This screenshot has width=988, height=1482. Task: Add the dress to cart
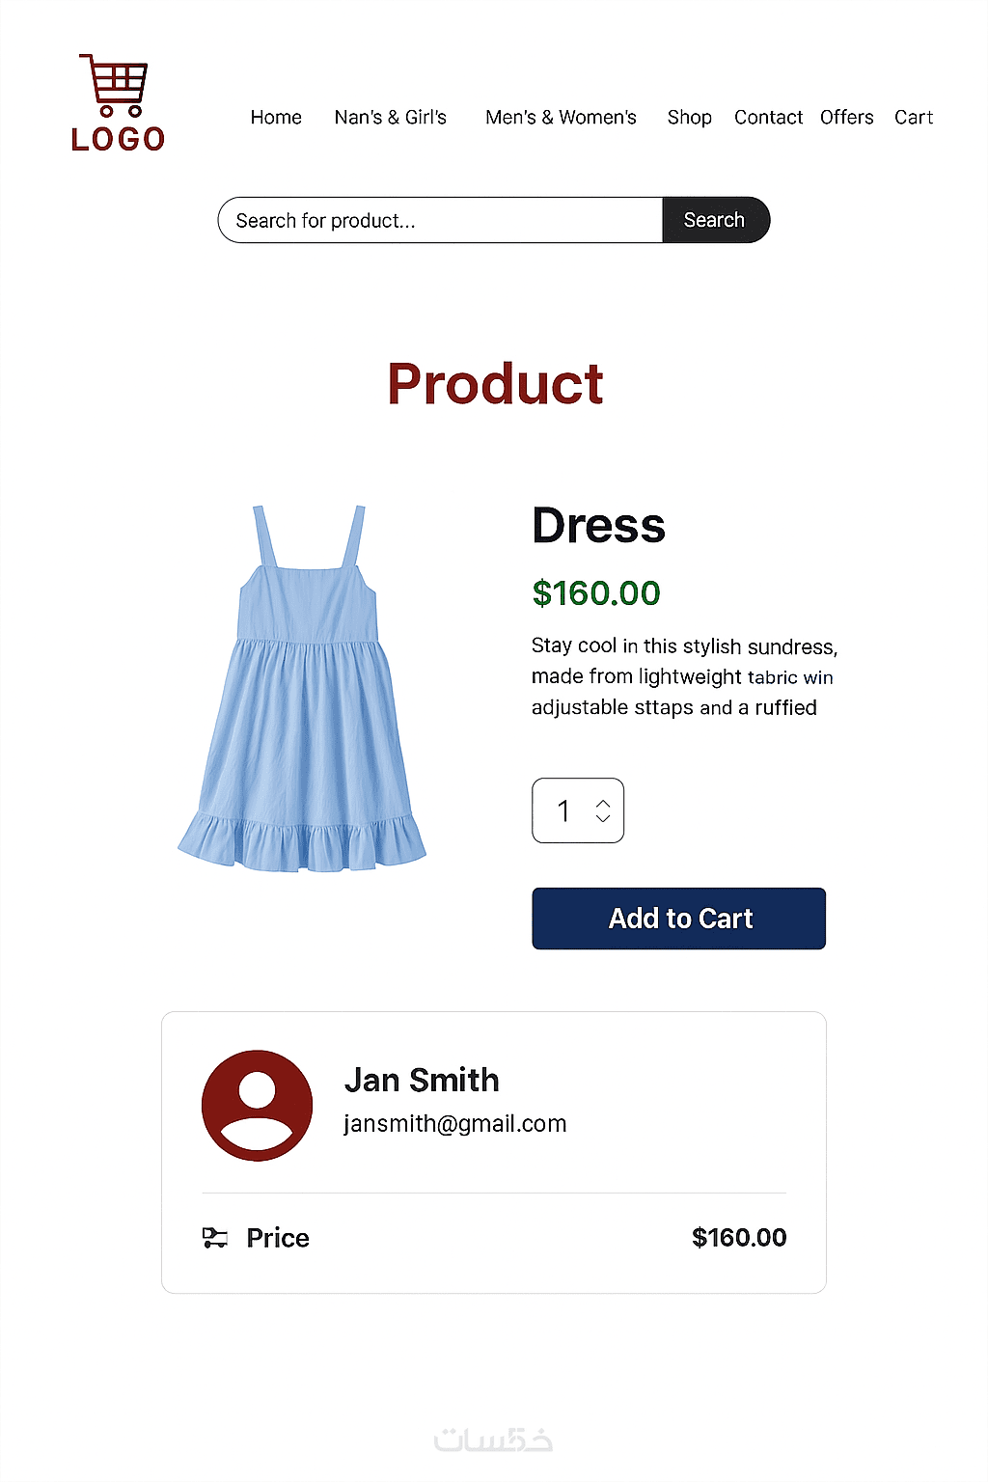[679, 919]
